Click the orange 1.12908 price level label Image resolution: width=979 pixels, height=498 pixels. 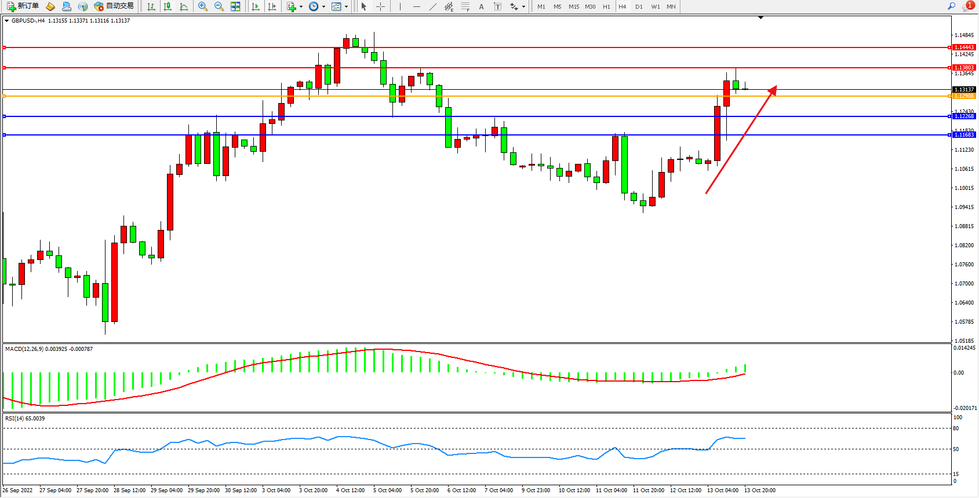(x=965, y=96)
